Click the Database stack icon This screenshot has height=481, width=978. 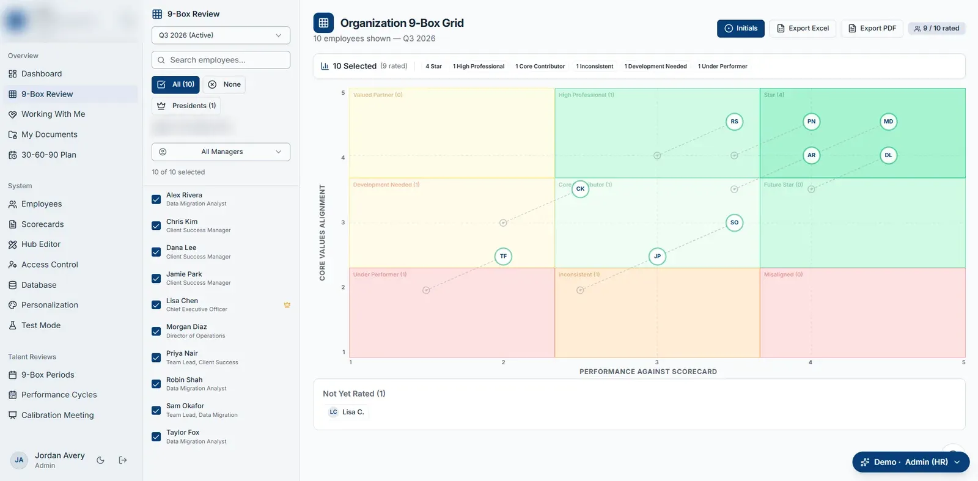pos(12,285)
